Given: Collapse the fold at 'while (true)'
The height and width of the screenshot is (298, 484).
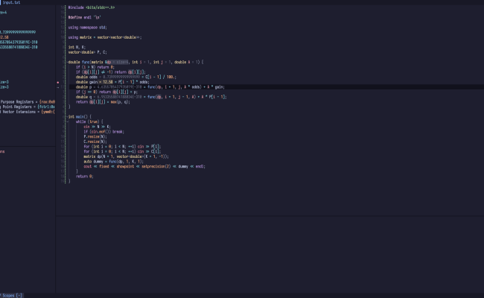Looking at the screenshot, I should pos(67,121).
